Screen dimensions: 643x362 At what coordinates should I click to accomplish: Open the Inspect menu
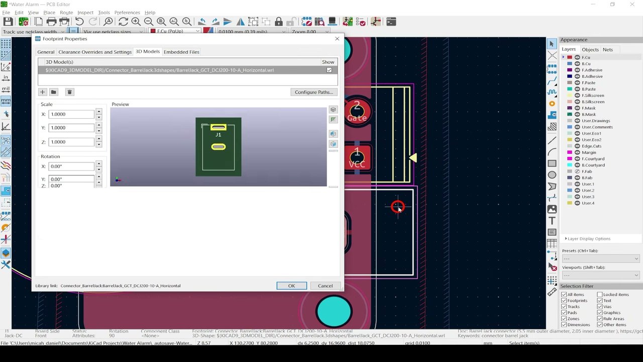click(x=85, y=12)
